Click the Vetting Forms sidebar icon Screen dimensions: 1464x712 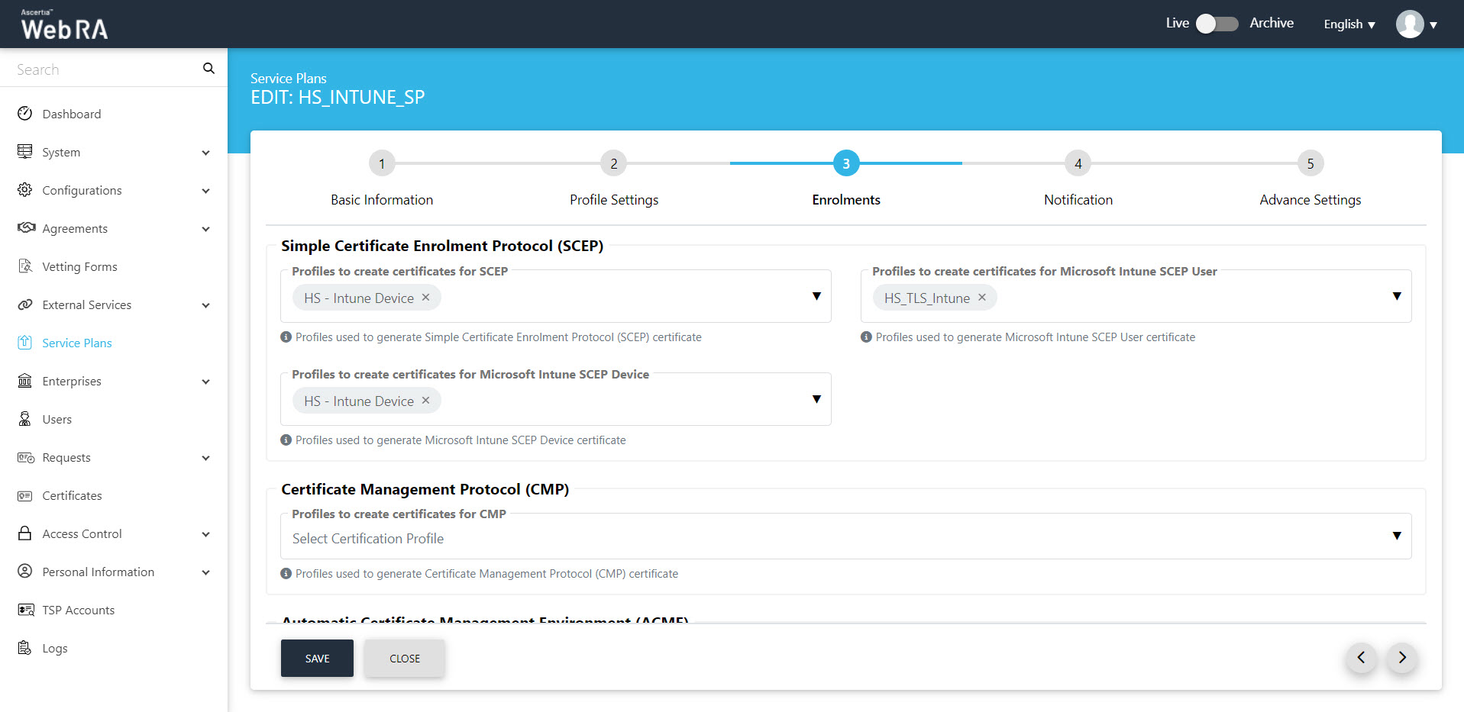25,266
